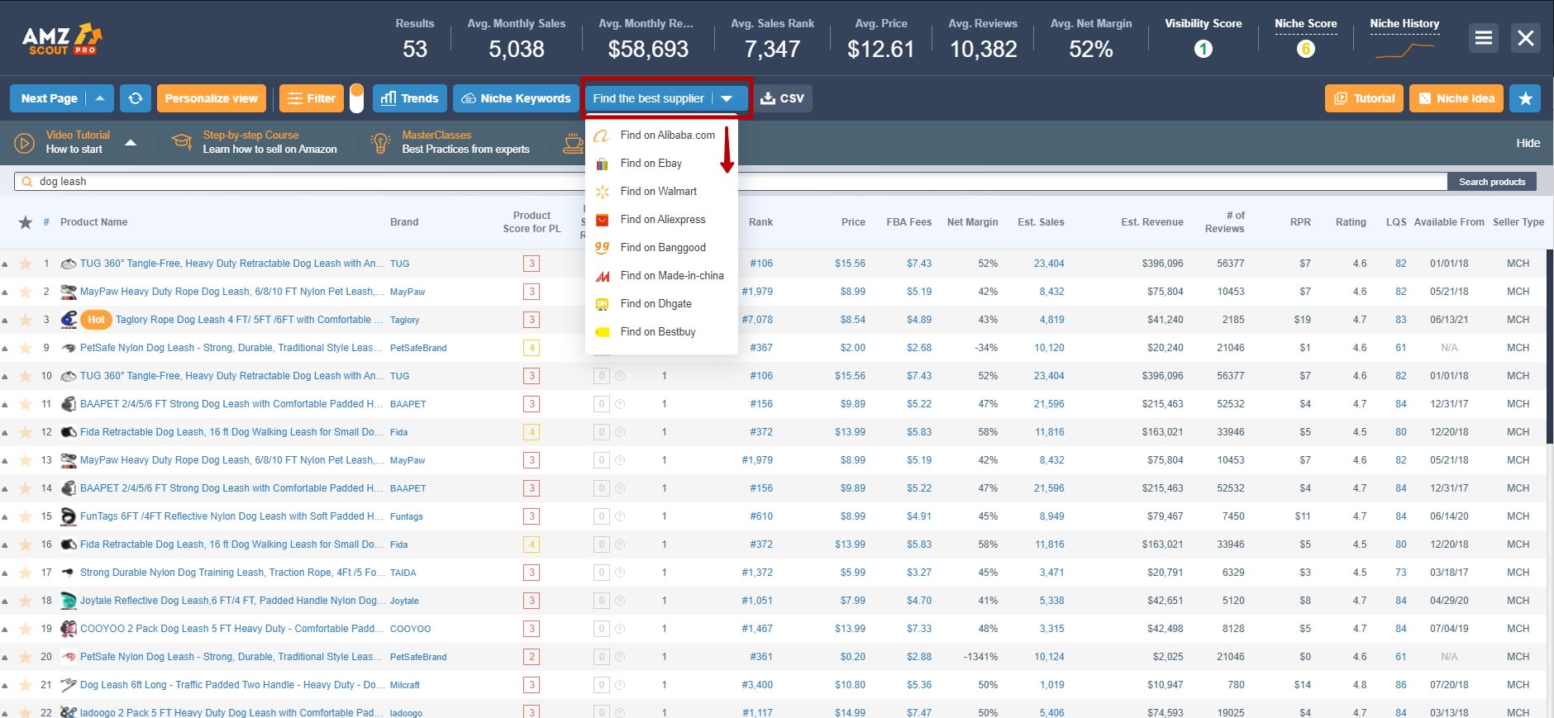Click product thumbnail of COOYOO 2 Pack
The width and height of the screenshot is (1554, 718).
pyautogui.click(x=69, y=628)
